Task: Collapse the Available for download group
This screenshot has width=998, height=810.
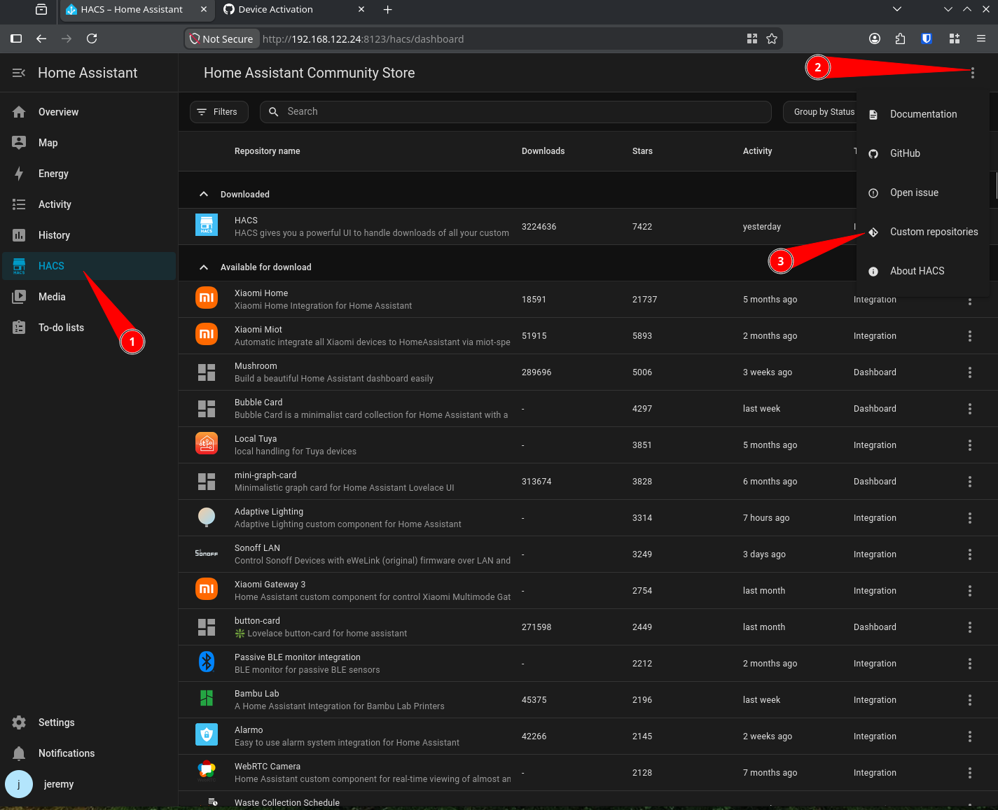Action: pyautogui.click(x=204, y=267)
